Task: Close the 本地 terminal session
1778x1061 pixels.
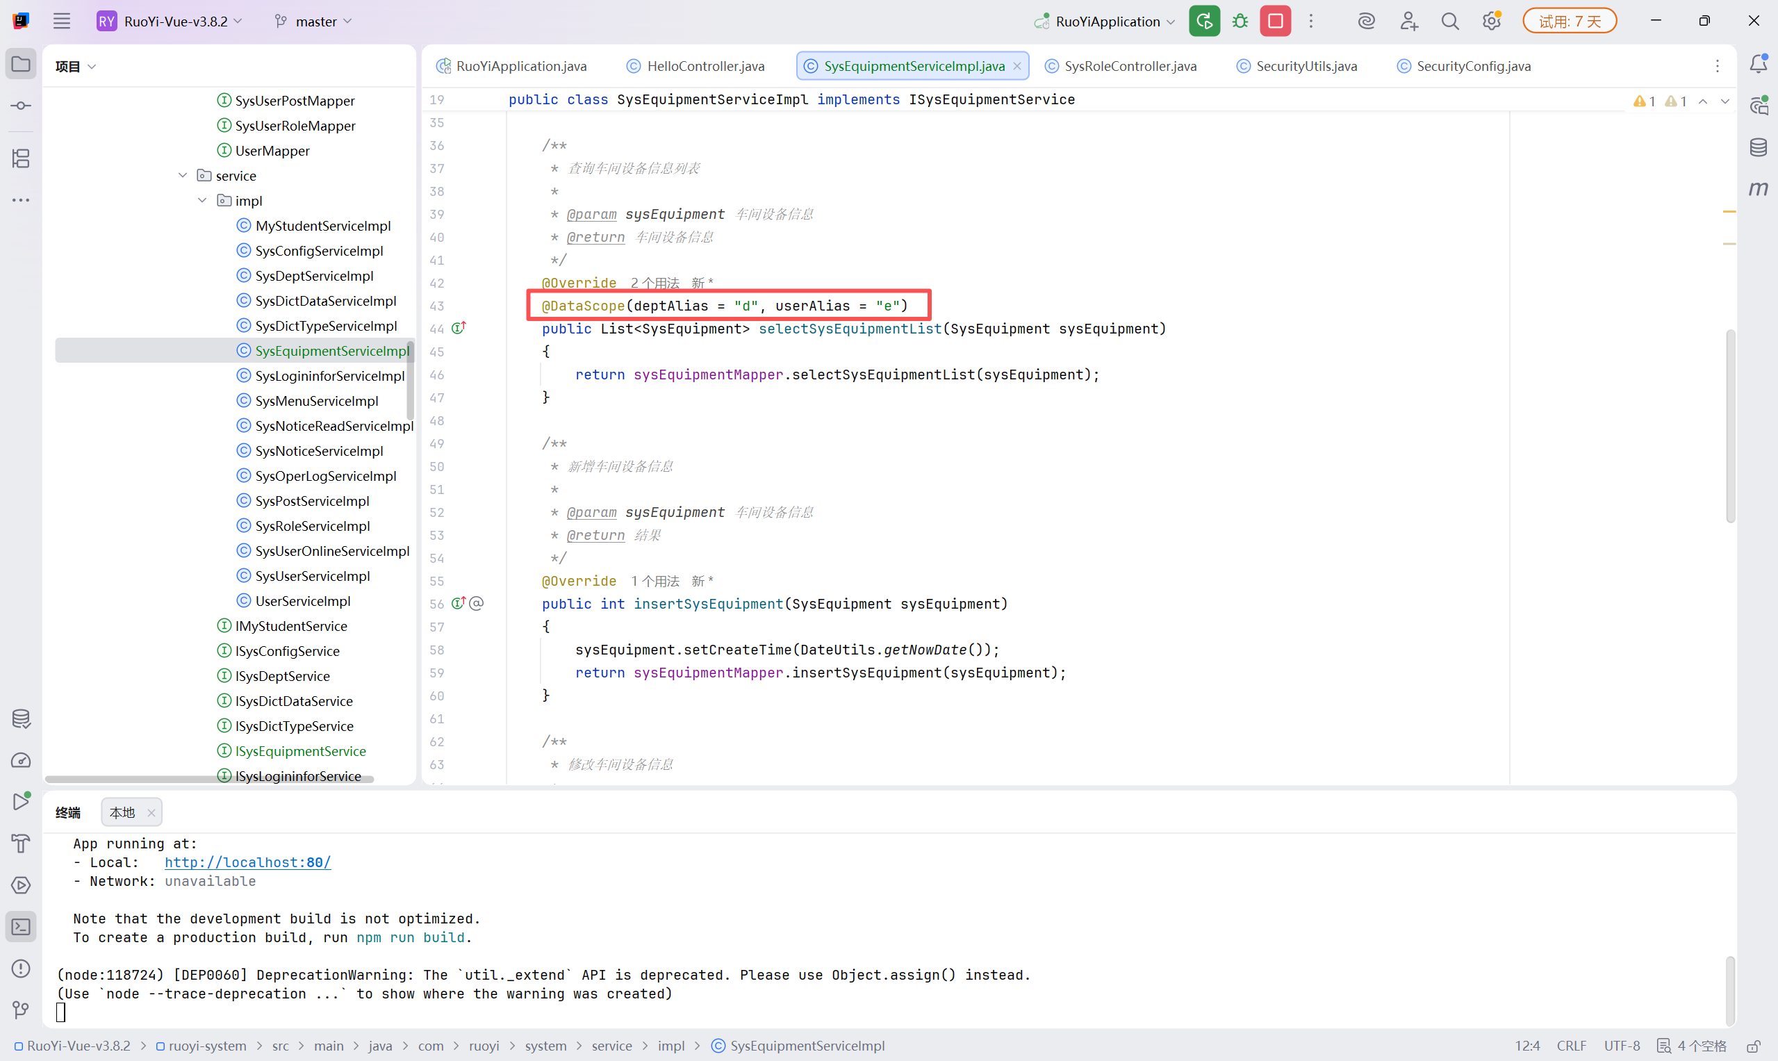Action: (x=151, y=812)
